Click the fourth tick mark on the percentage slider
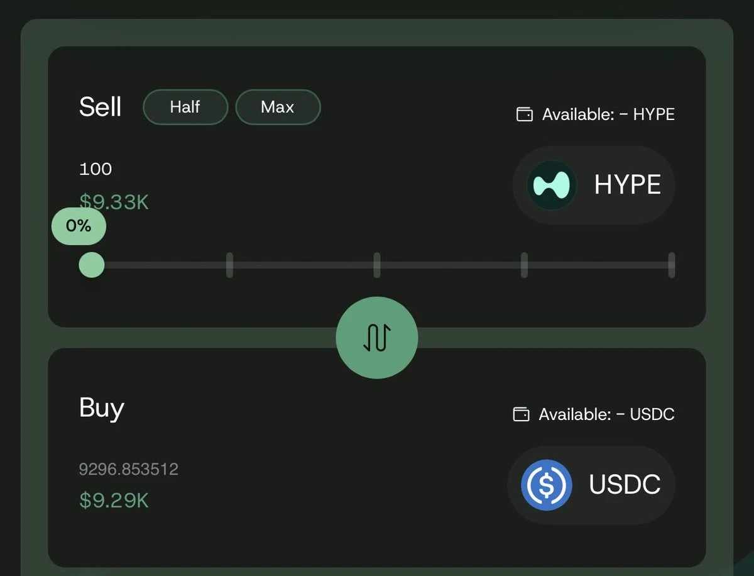This screenshot has width=754, height=576. coord(524,265)
